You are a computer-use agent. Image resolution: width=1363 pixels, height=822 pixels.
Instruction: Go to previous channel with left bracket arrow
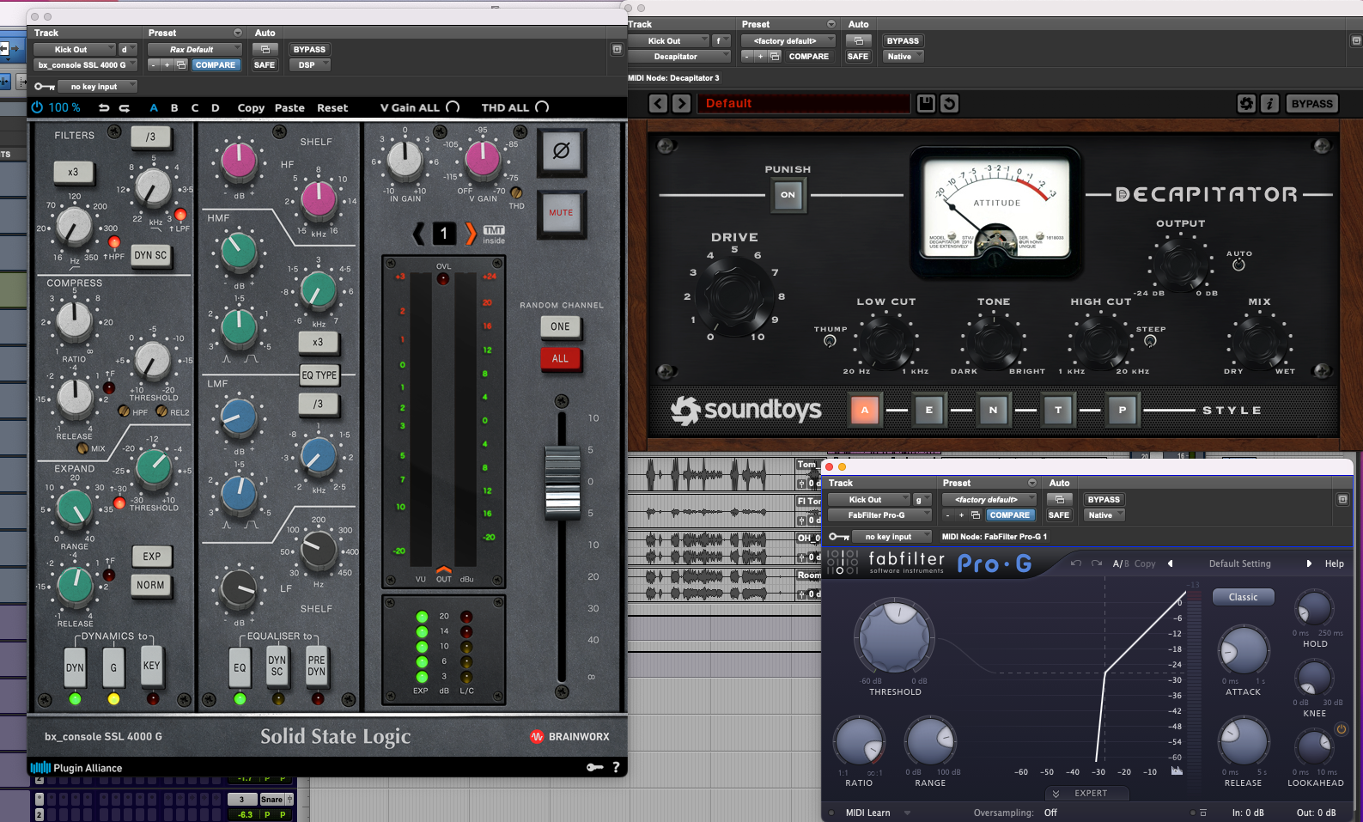pyautogui.click(x=419, y=233)
